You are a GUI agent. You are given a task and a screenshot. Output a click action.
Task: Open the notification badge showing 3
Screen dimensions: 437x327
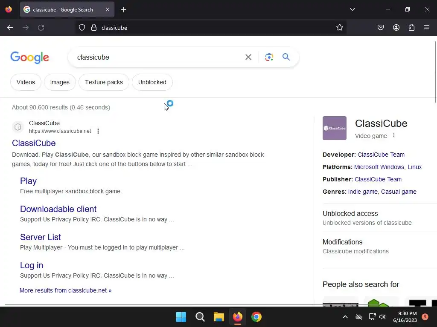pos(425,317)
